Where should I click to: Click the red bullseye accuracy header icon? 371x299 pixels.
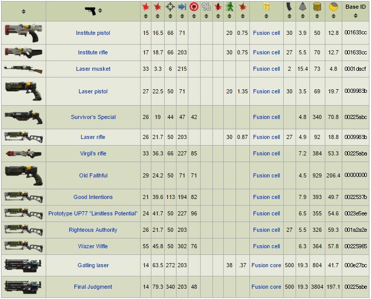click(194, 7)
